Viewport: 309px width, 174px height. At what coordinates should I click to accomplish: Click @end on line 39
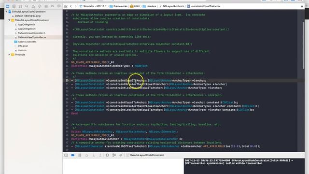click(74, 114)
